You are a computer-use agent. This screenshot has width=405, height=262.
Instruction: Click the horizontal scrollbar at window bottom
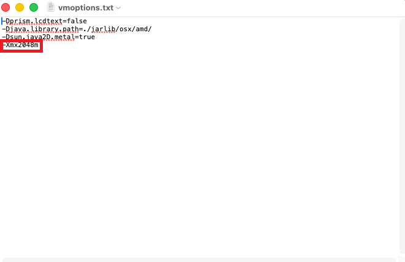202,259
